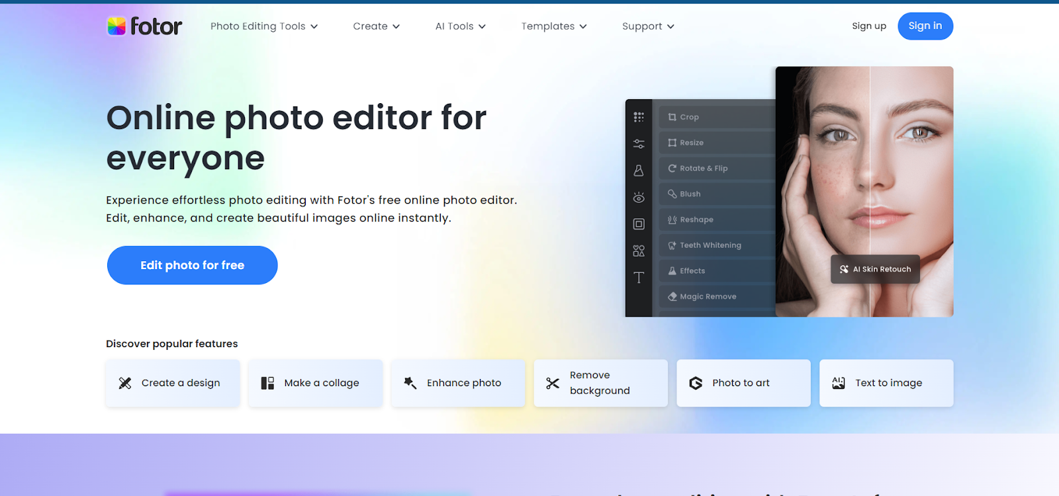Expand the Create menu chevron
1059x496 pixels.
396,26
